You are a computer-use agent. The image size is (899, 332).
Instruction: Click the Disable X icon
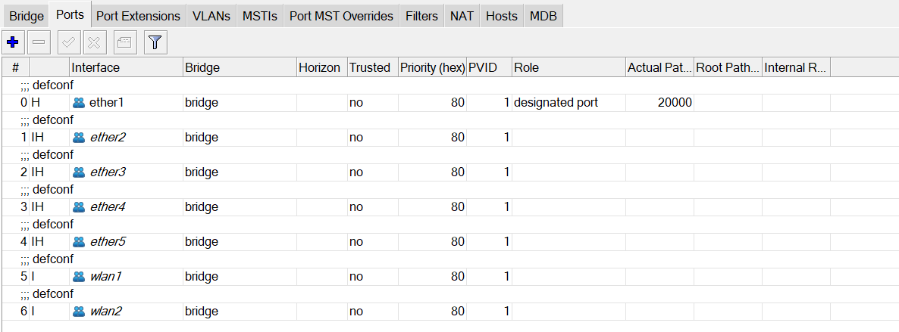click(95, 42)
